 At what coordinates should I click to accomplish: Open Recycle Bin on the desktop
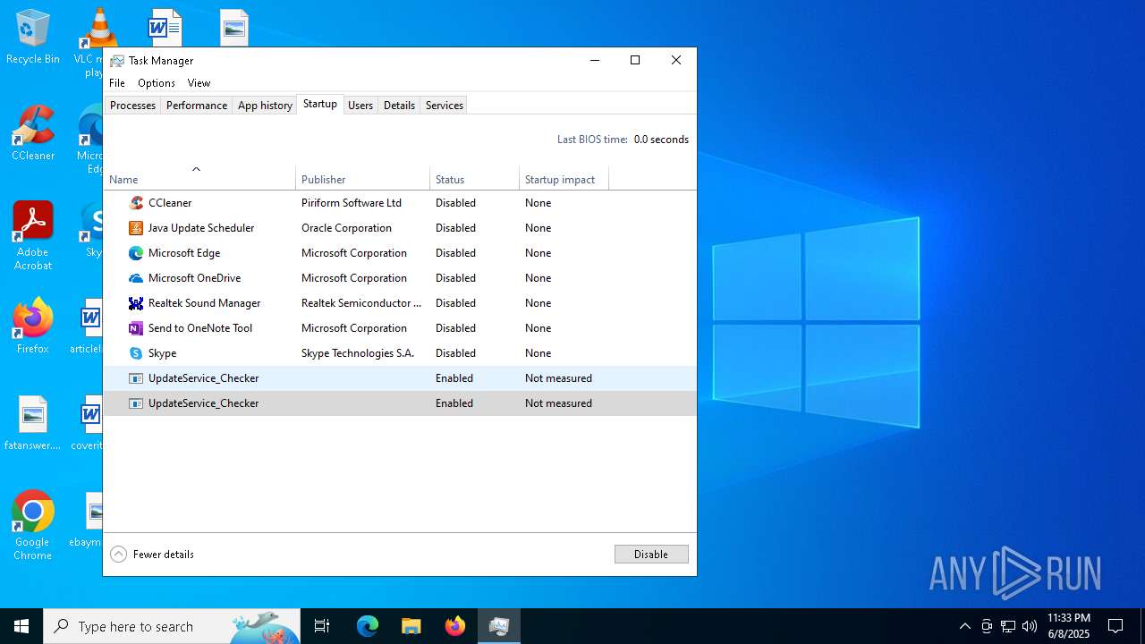pyautogui.click(x=33, y=38)
